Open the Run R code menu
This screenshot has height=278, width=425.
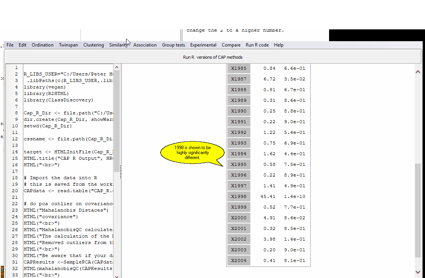click(257, 45)
